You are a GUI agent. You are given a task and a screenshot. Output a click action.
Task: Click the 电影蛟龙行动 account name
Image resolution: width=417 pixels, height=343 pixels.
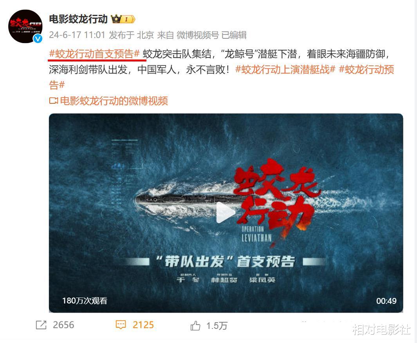pos(78,19)
